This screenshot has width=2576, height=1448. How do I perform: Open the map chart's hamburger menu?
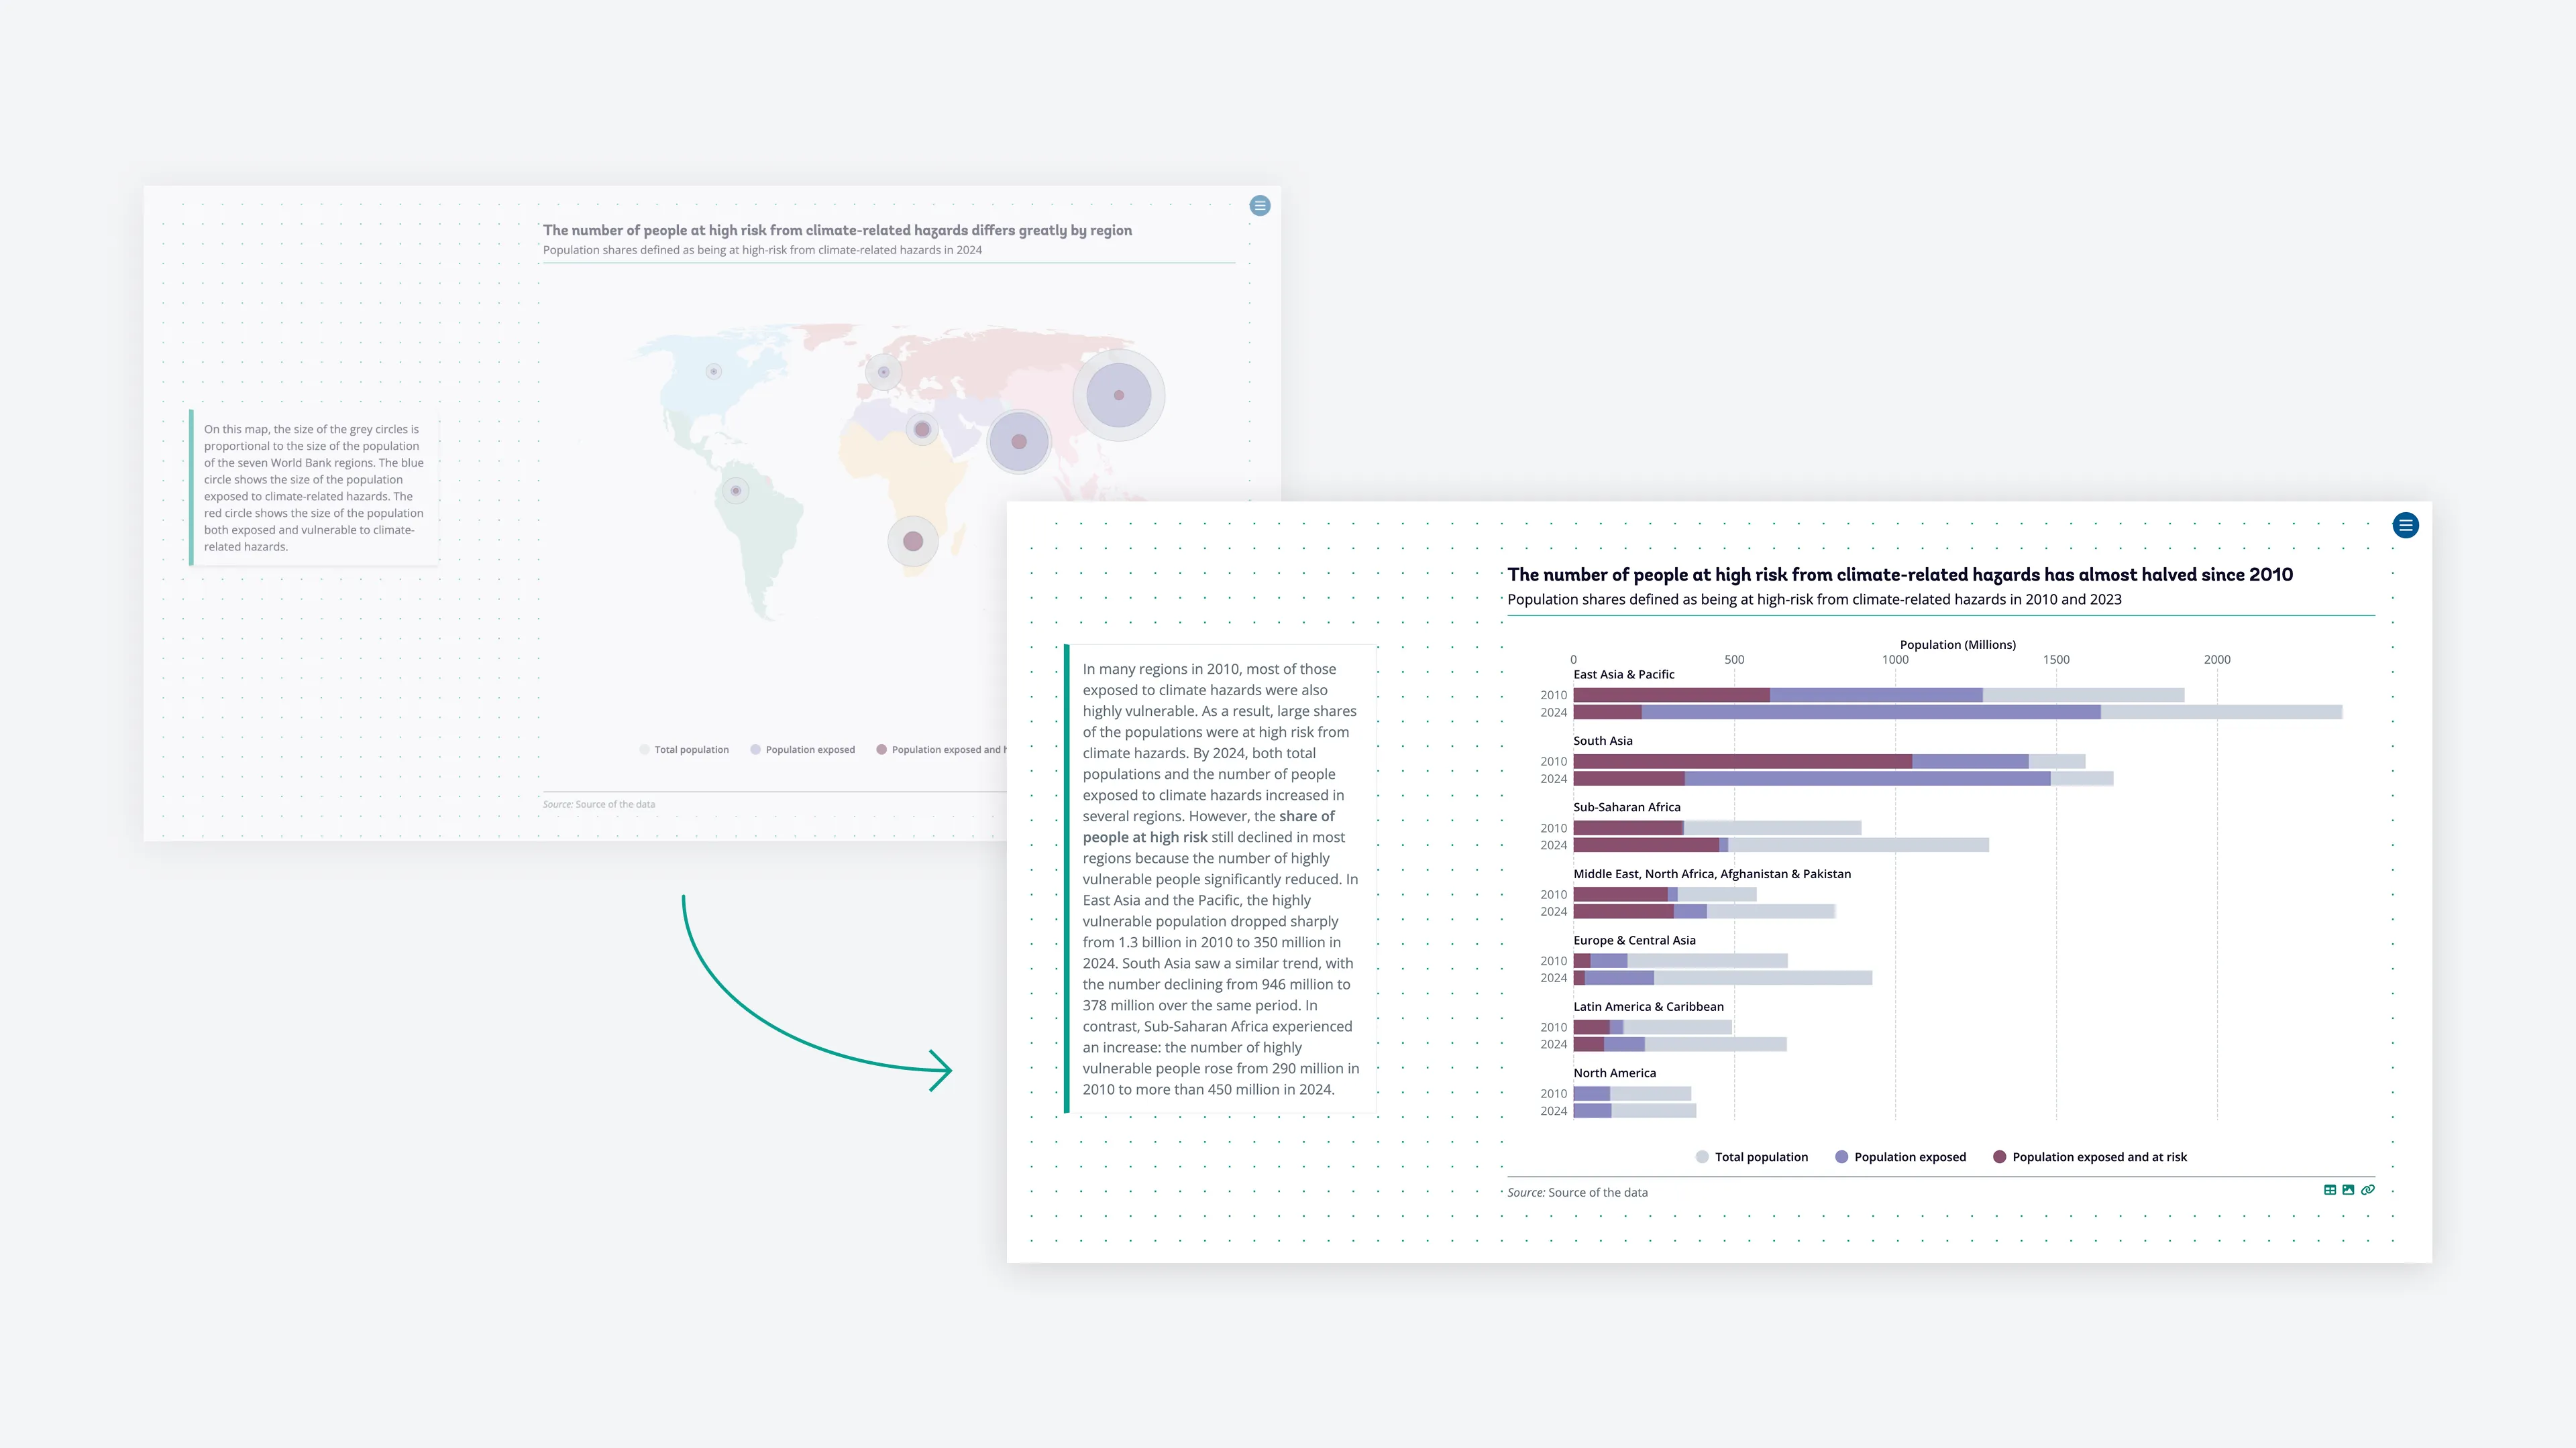(x=1260, y=206)
